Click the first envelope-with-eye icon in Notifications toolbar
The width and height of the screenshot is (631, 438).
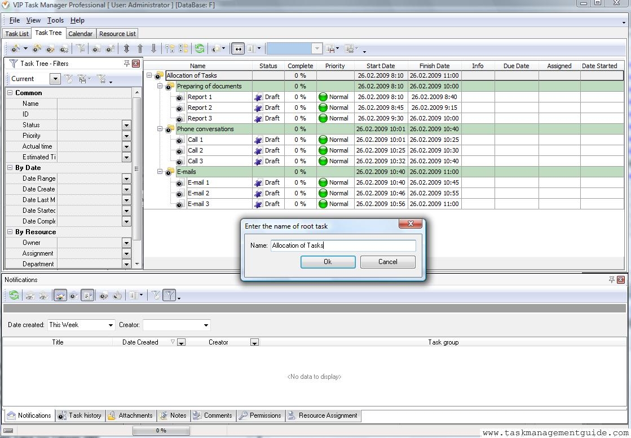pos(29,296)
